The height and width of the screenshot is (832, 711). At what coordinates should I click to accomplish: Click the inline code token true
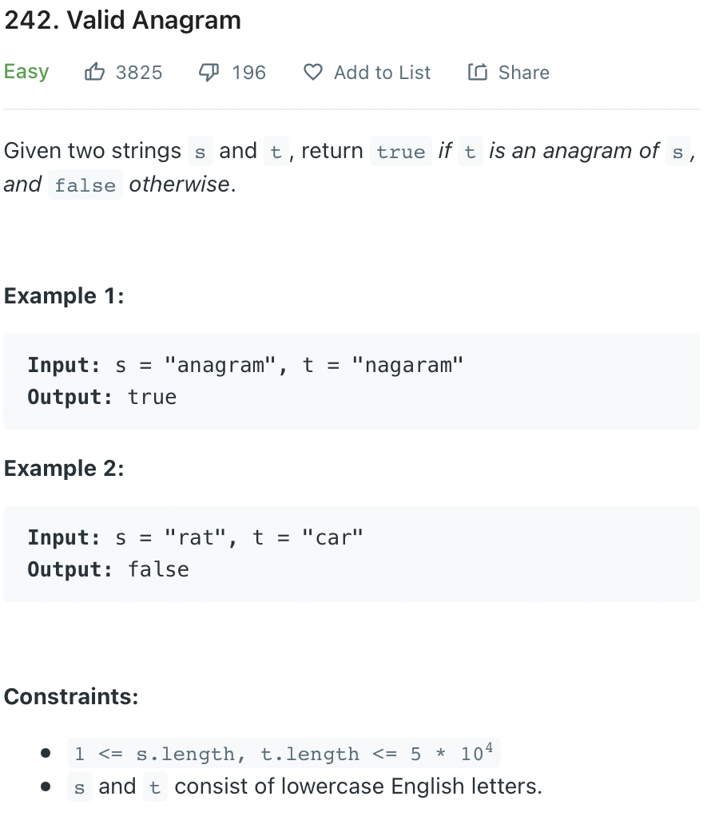[400, 152]
